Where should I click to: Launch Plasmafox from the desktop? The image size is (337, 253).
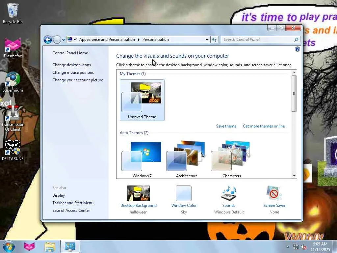coord(13,48)
